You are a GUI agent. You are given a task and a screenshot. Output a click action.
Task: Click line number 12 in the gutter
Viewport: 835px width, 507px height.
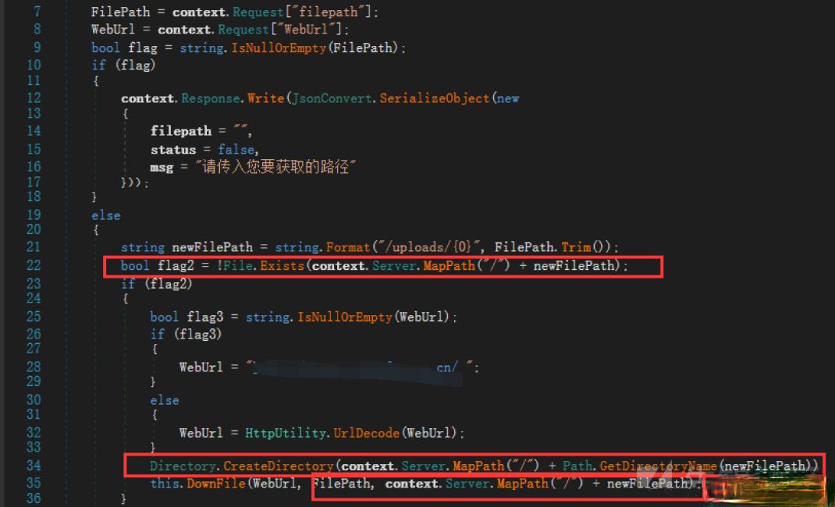click(x=34, y=97)
